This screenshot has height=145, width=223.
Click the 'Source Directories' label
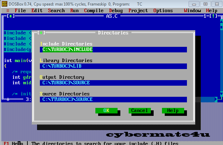click(x=65, y=94)
